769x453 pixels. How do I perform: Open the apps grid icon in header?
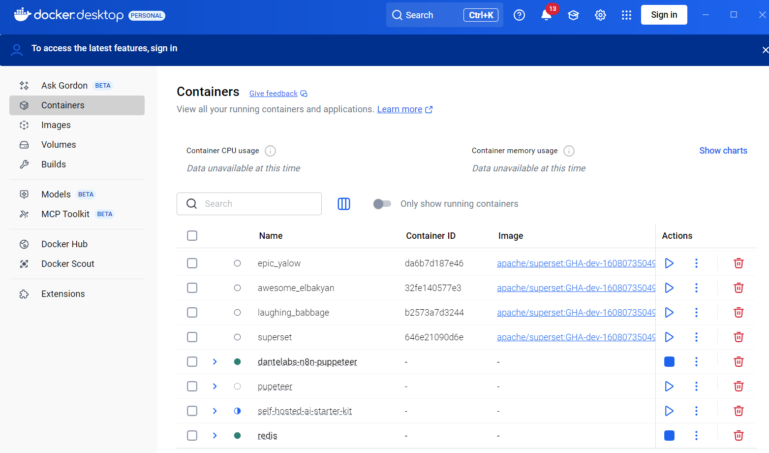(x=626, y=15)
